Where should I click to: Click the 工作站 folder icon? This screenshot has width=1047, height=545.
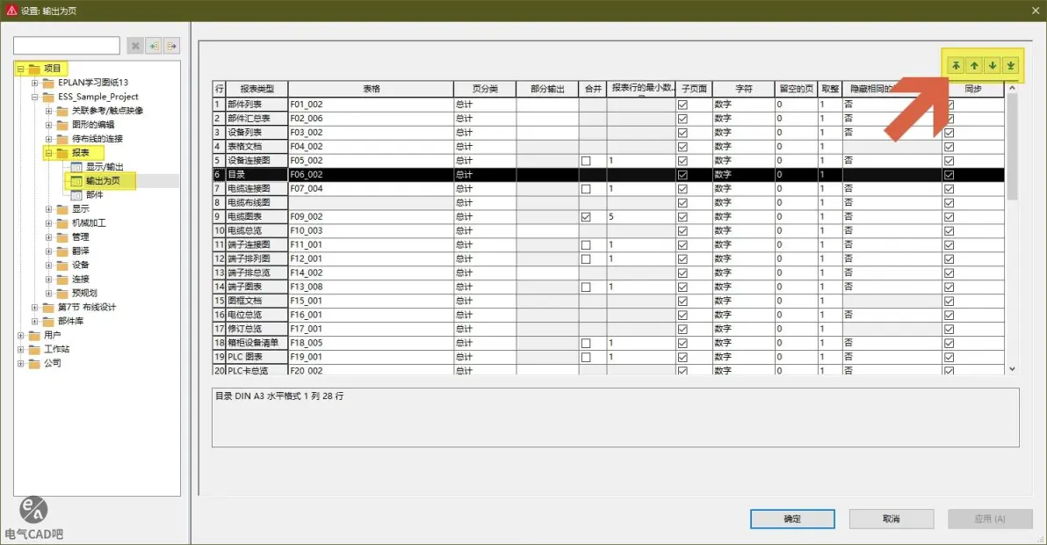point(34,349)
